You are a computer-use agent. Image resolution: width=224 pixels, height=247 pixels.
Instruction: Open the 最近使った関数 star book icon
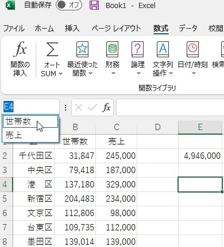(82, 49)
